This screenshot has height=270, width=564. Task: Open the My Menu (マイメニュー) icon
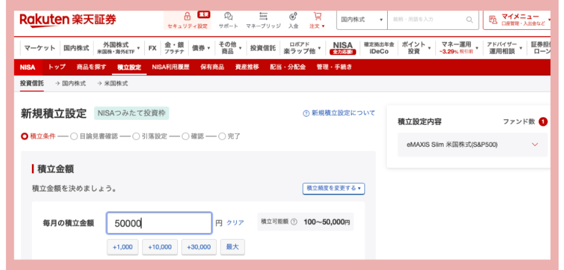point(493,20)
